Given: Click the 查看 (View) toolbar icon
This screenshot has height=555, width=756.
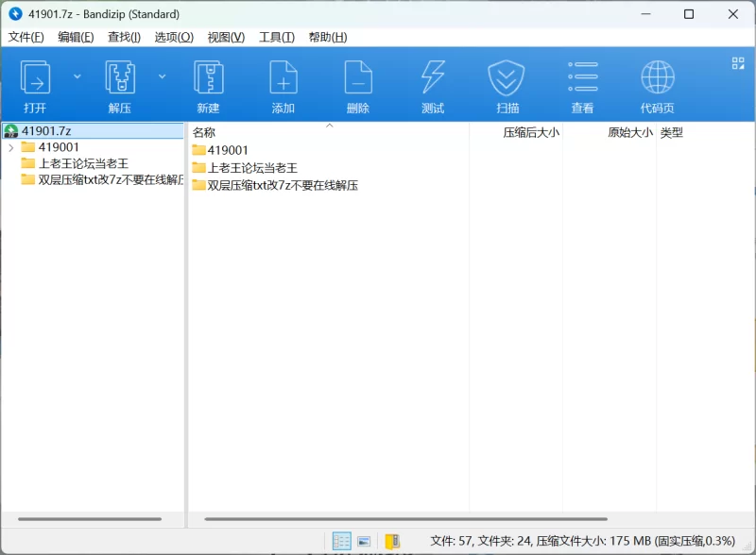Looking at the screenshot, I should pyautogui.click(x=582, y=85).
